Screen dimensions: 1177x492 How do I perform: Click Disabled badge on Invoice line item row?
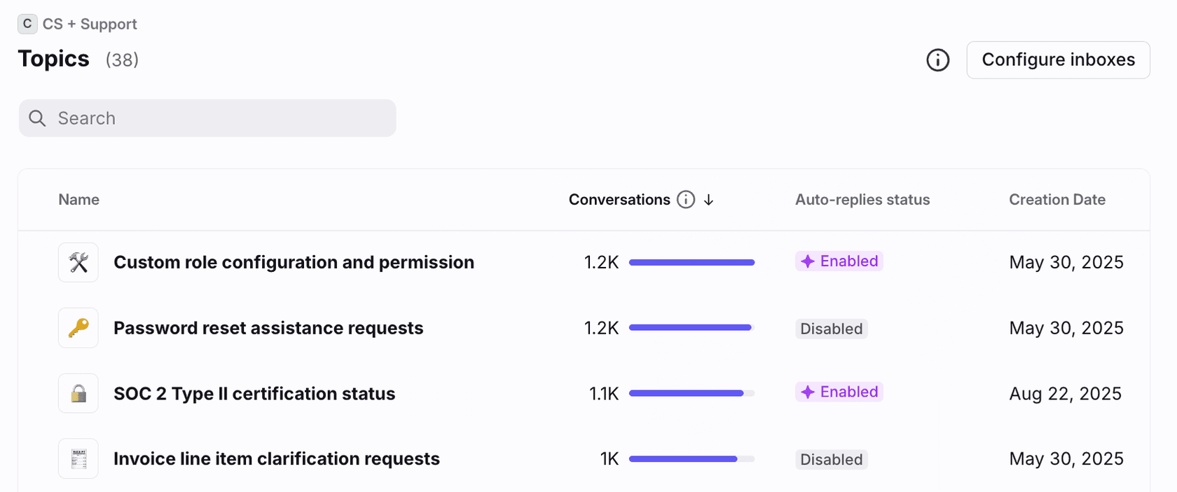tap(831, 460)
